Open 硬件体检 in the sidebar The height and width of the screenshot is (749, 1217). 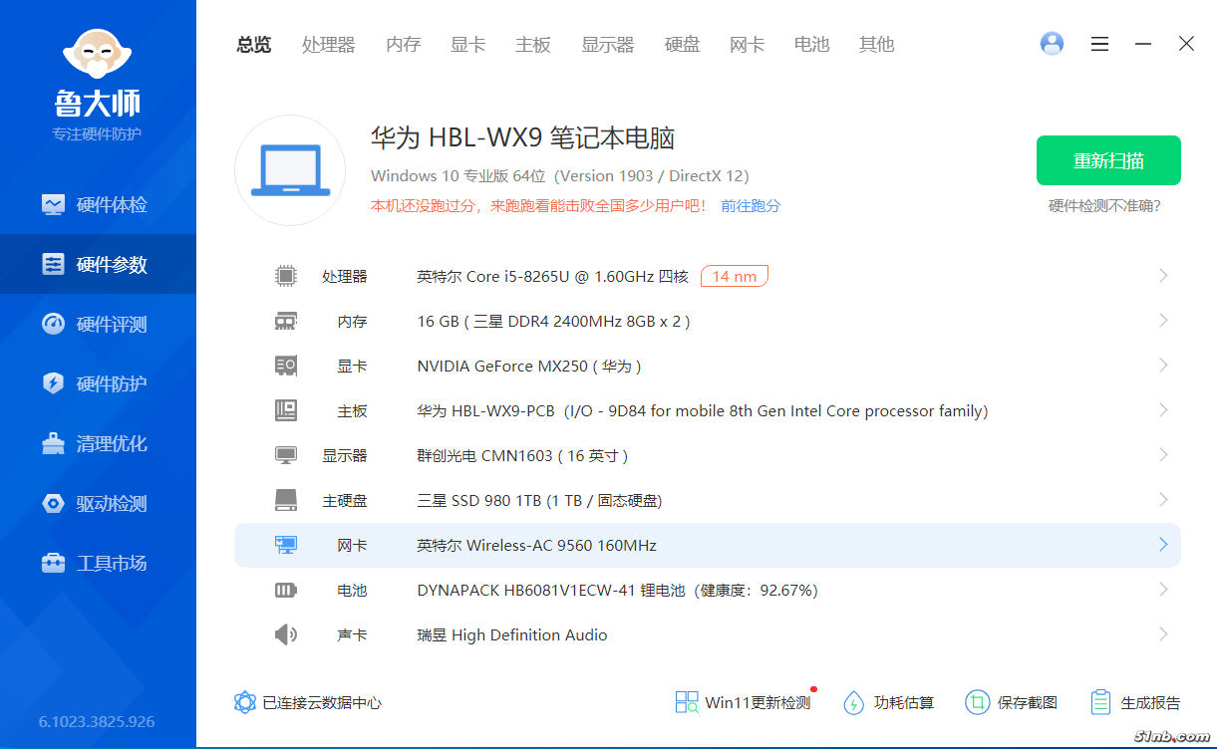click(98, 204)
